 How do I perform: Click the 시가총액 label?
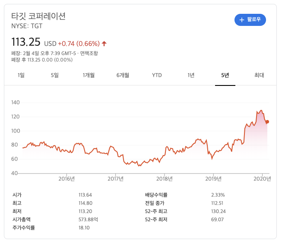coord(22,219)
